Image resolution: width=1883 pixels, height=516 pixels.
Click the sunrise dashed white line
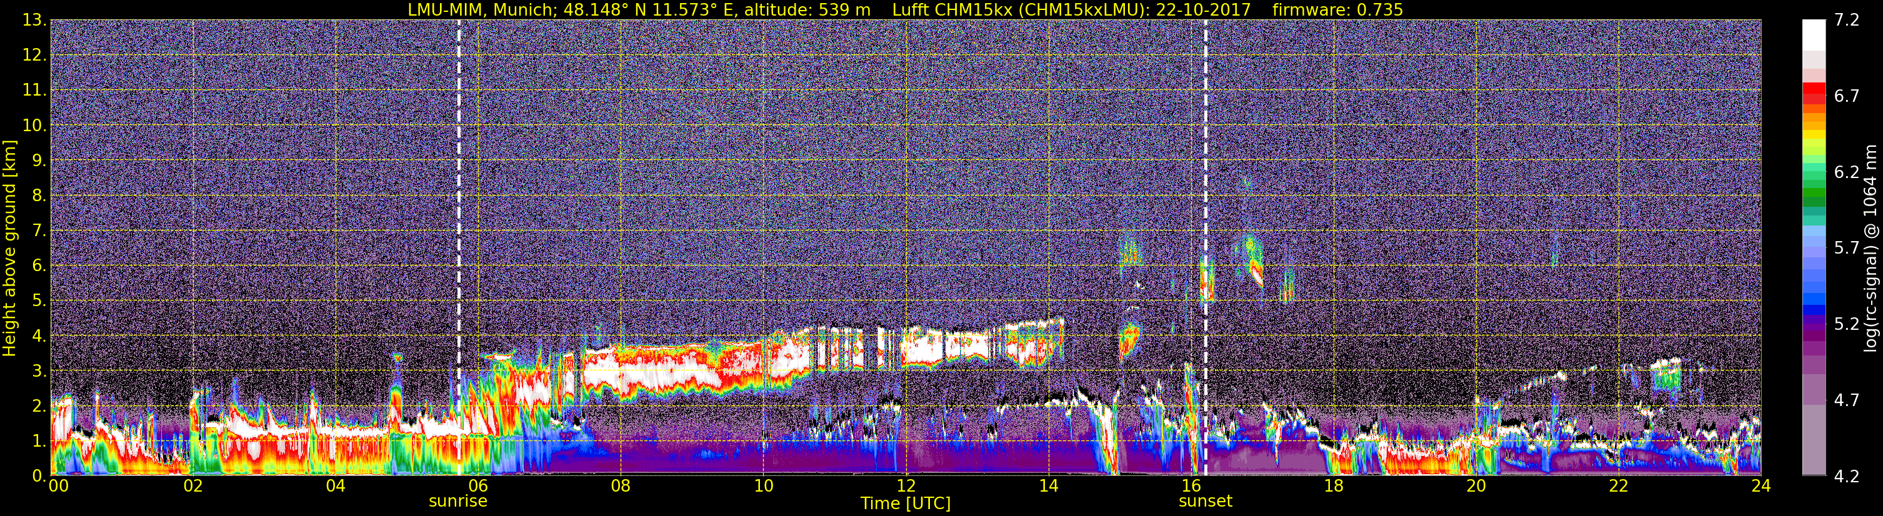(x=459, y=247)
